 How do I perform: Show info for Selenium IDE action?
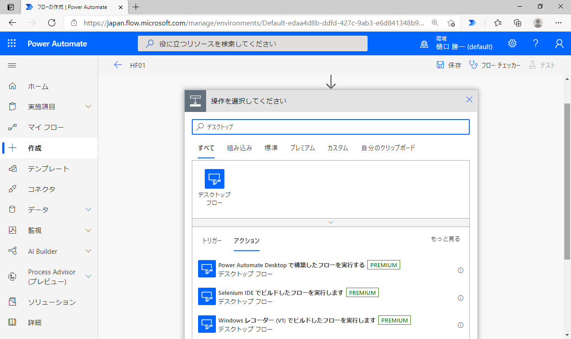point(461,298)
